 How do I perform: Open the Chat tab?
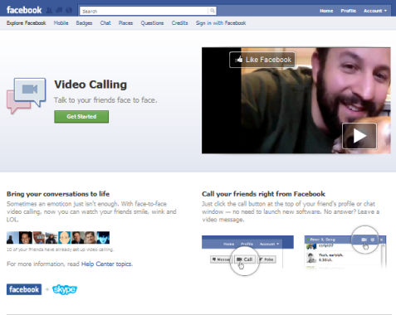(105, 23)
